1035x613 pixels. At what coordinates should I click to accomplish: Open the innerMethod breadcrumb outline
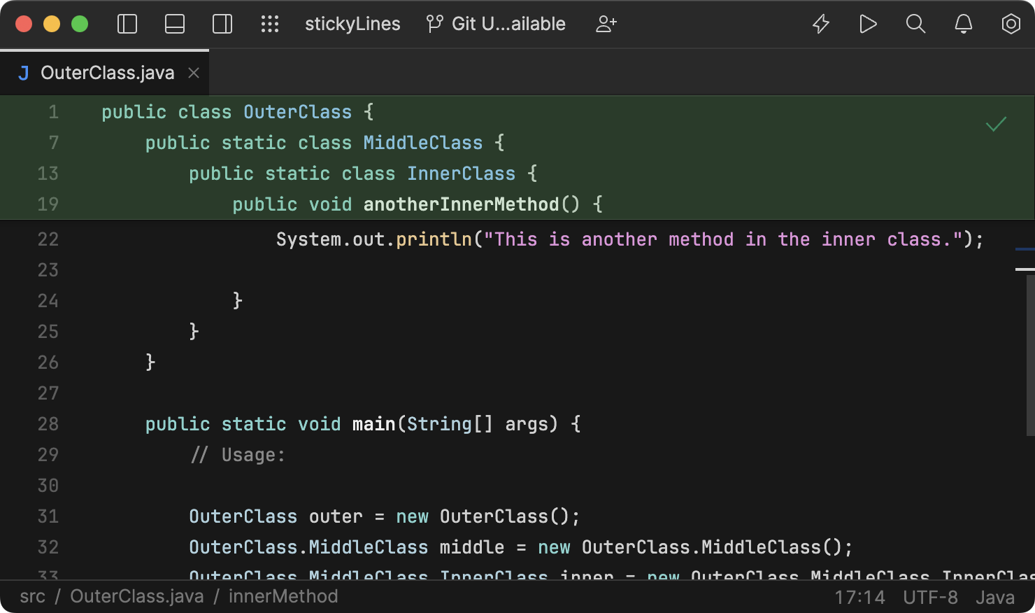coord(283,596)
